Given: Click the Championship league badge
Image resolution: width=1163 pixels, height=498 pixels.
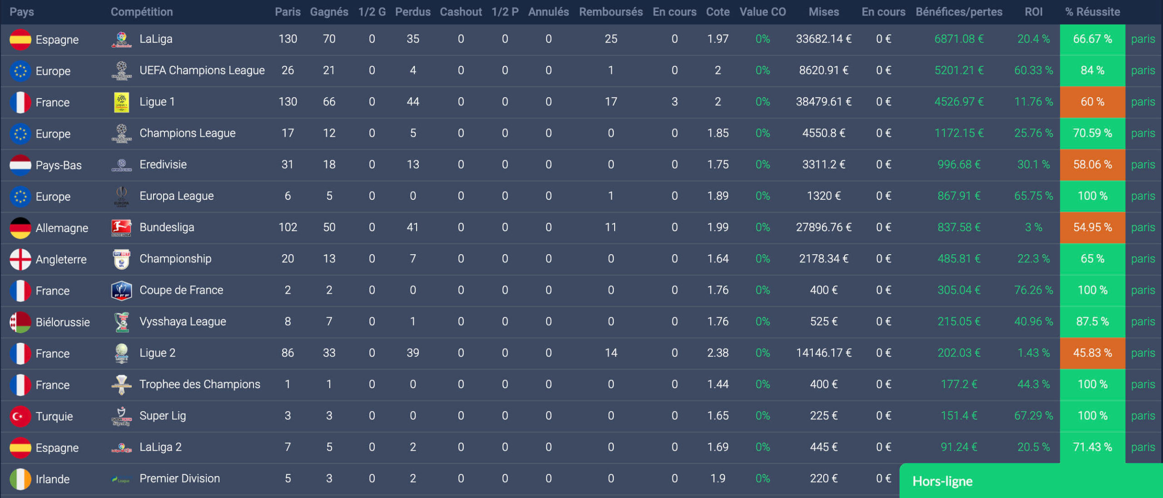Looking at the screenshot, I should click(121, 259).
